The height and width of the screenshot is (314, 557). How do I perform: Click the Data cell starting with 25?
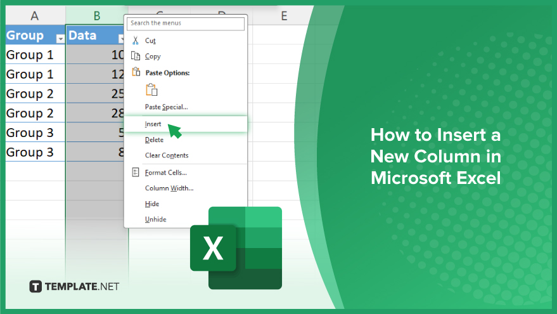coord(95,93)
